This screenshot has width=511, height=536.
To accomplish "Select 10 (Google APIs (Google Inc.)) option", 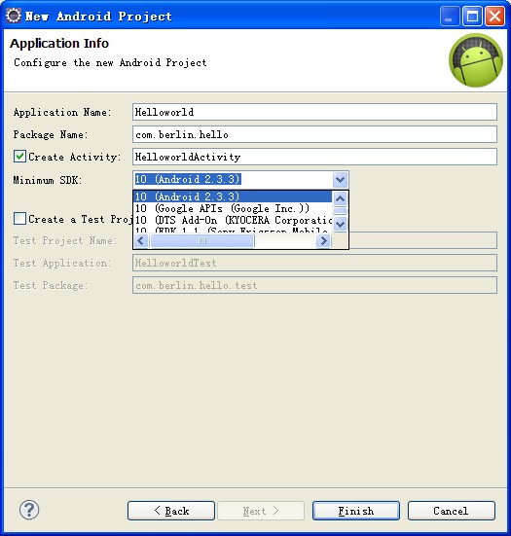I will tap(233, 208).
